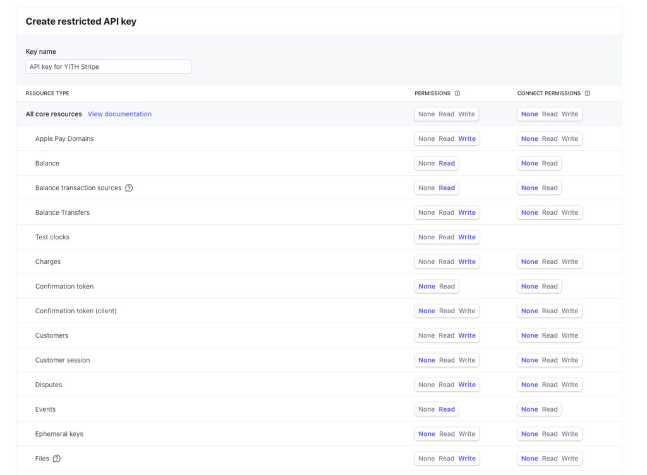Set Events permission to None
The width and height of the screenshot is (647, 475).
click(x=426, y=409)
